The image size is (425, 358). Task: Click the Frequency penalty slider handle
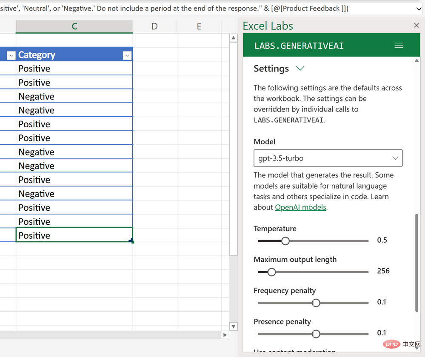pos(316,303)
